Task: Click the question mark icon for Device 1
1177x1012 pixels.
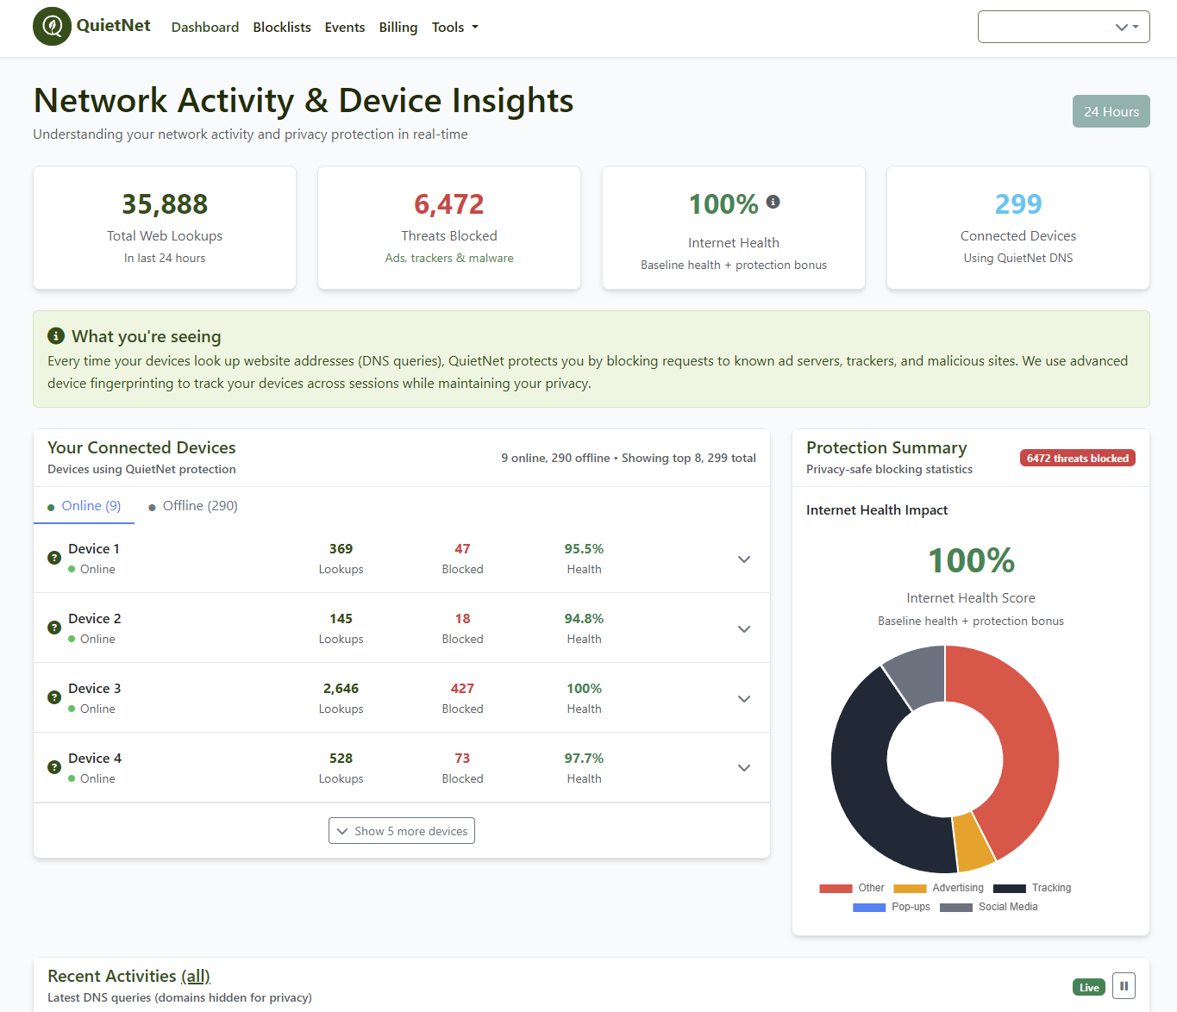Action: pyautogui.click(x=54, y=558)
